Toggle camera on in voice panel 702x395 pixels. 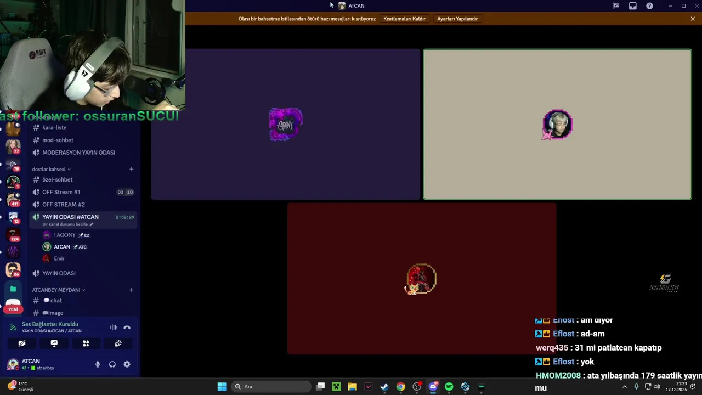pyautogui.click(x=22, y=343)
